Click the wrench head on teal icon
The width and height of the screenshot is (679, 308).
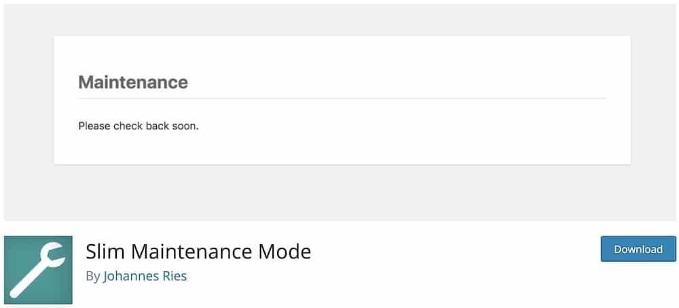53,256
